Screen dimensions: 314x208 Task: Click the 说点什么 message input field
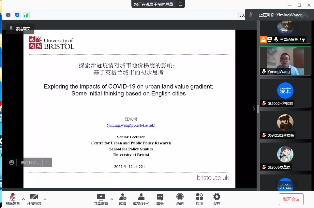[x=30, y=162]
